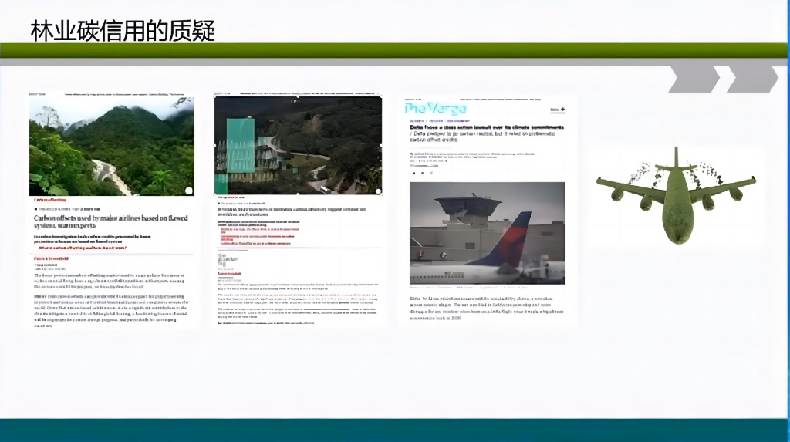Click red category label above airlines headline
Image resolution: width=790 pixels, height=442 pixels.
tap(50, 200)
